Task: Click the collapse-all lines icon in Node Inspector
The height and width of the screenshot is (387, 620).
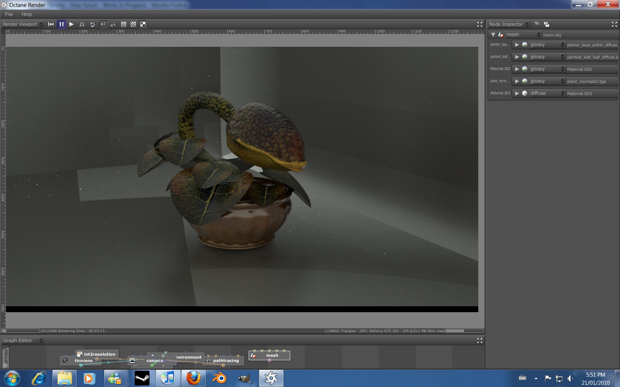Action: (x=537, y=24)
